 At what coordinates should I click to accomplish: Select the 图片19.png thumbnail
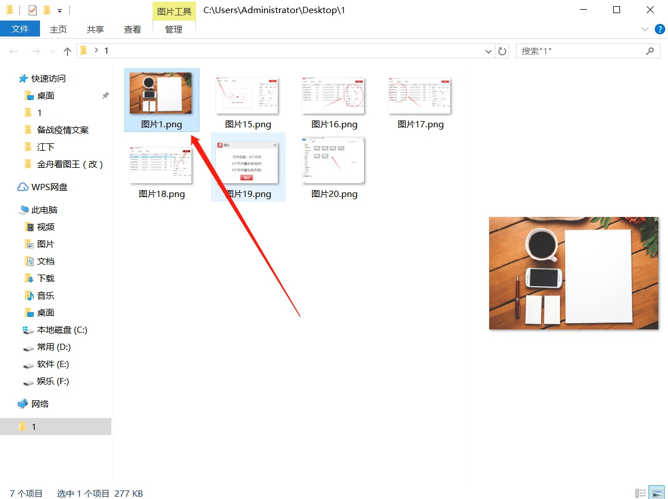tap(248, 162)
